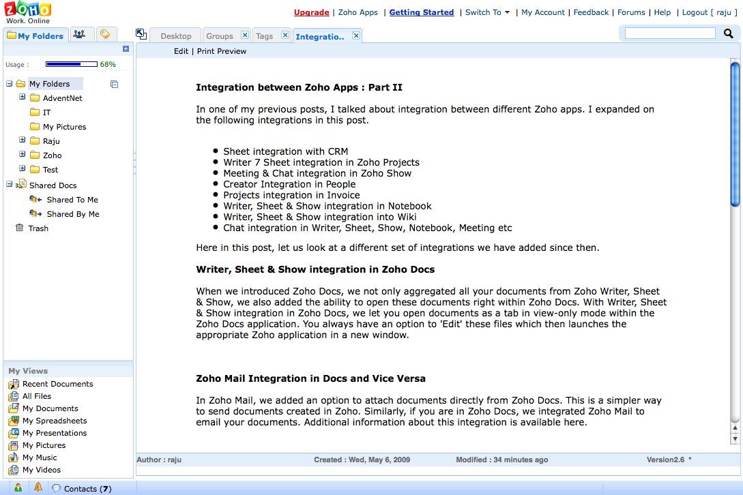Open the tags icon tab
743x495 pixels.
pyautogui.click(x=105, y=35)
